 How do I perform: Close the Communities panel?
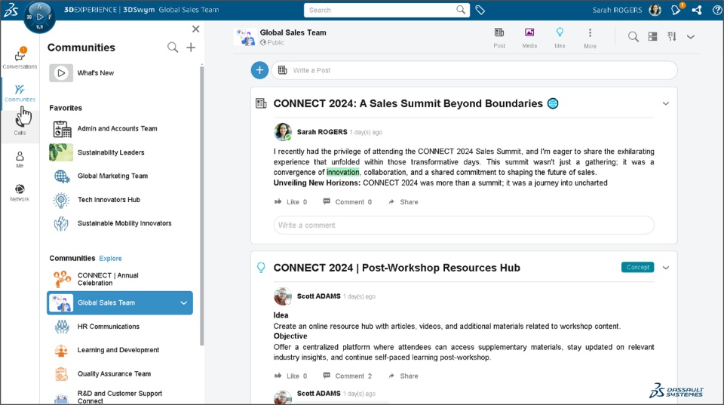point(196,29)
